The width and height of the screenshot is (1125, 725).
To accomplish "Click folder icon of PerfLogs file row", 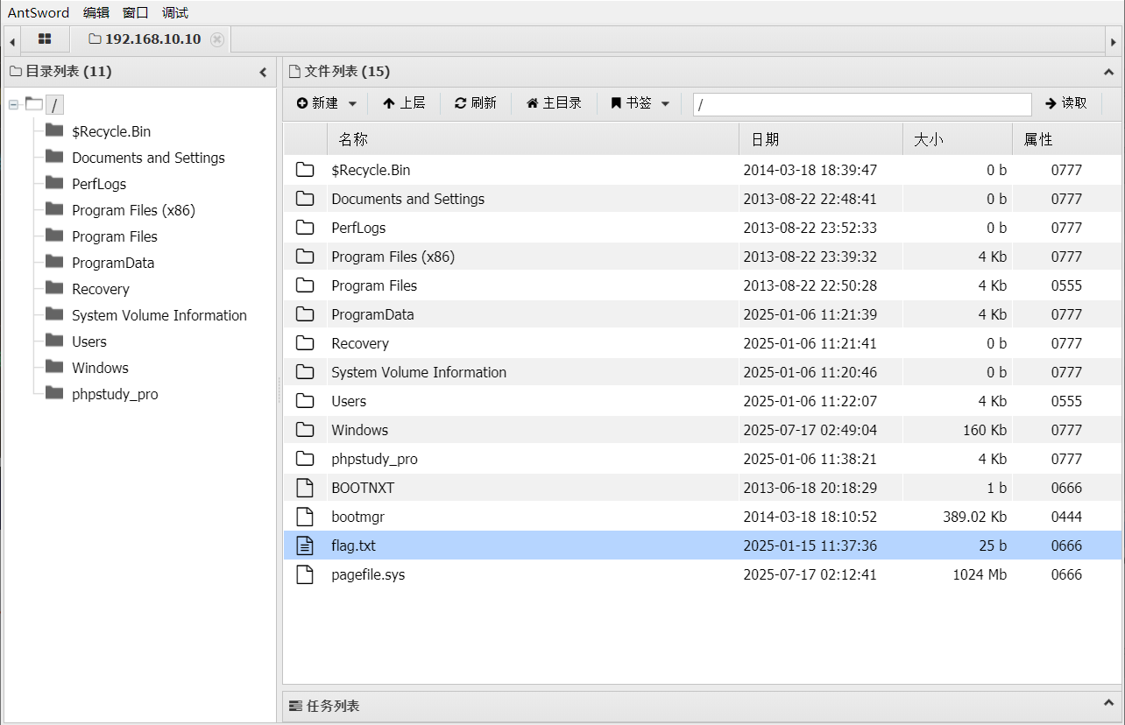I will point(305,228).
